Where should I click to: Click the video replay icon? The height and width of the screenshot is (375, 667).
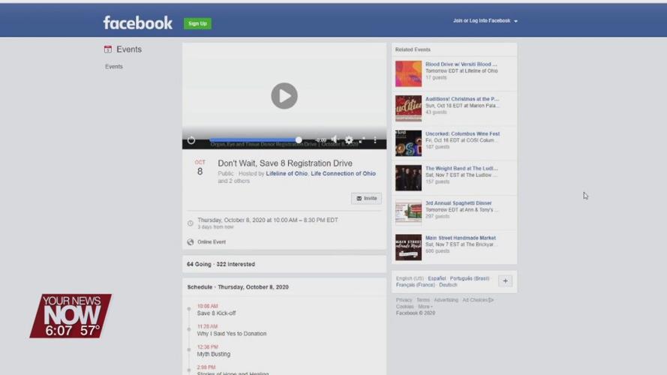pyautogui.click(x=191, y=140)
